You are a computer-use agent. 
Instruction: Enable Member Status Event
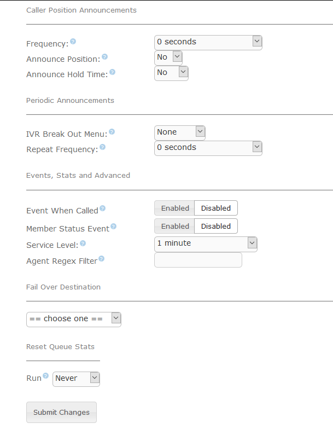tap(174, 227)
